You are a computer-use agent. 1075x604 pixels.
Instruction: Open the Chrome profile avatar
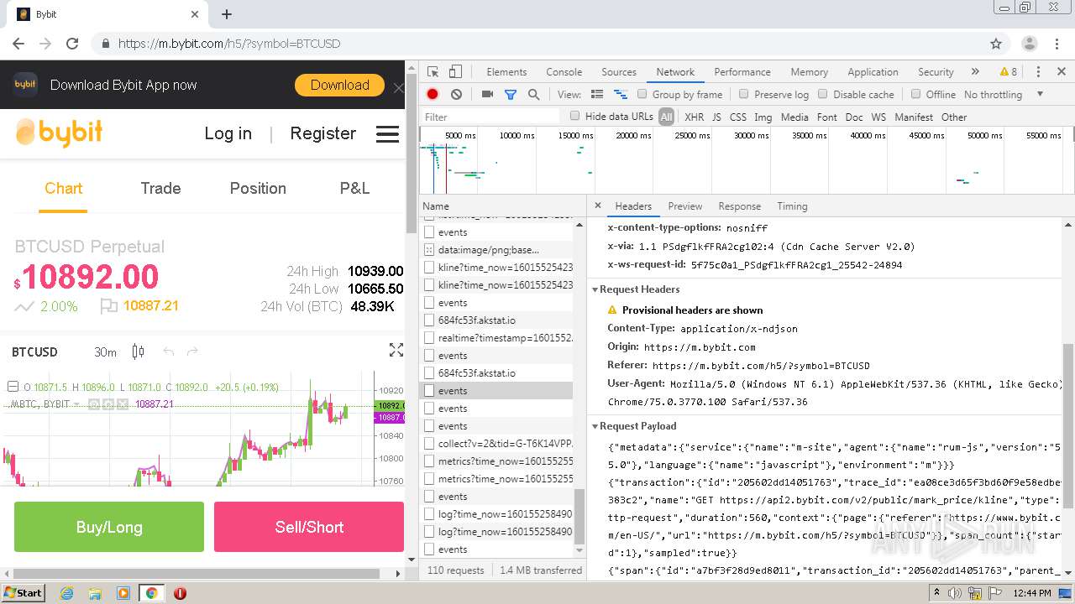pyautogui.click(x=1030, y=44)
